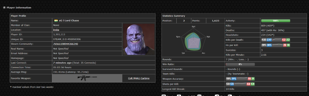The height and width of the screenshot is (96, 309).
Task: Click the Kills per Death trend sparkline
Action: click(x=277, y=40)
